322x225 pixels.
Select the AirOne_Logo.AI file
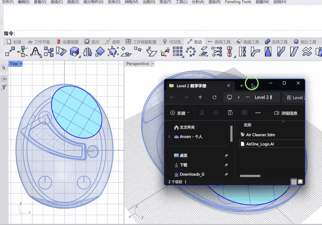pyautogui.click(x=260, y=144)
